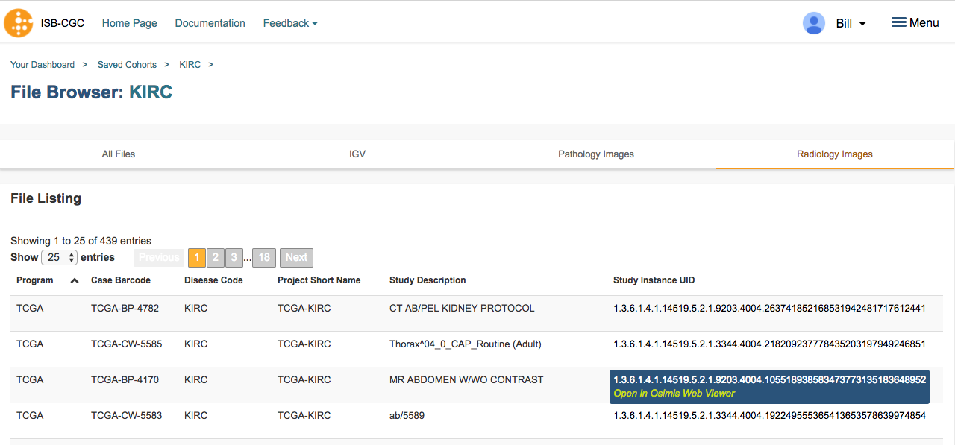Viewport: 955px width, 445px height.
Task: Click Open in Osimis Web Viewer link
Action: [x=674, y=394]
